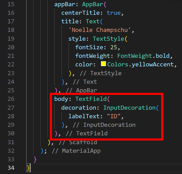Screen dimensions: 182x174
Task: Click 'TextField' class name on line 26
Action: pos(91,99)
